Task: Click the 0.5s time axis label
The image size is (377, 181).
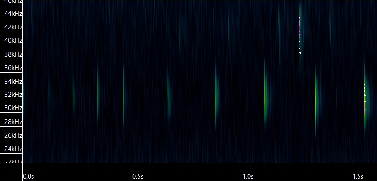Action: (x=138, y=177)
